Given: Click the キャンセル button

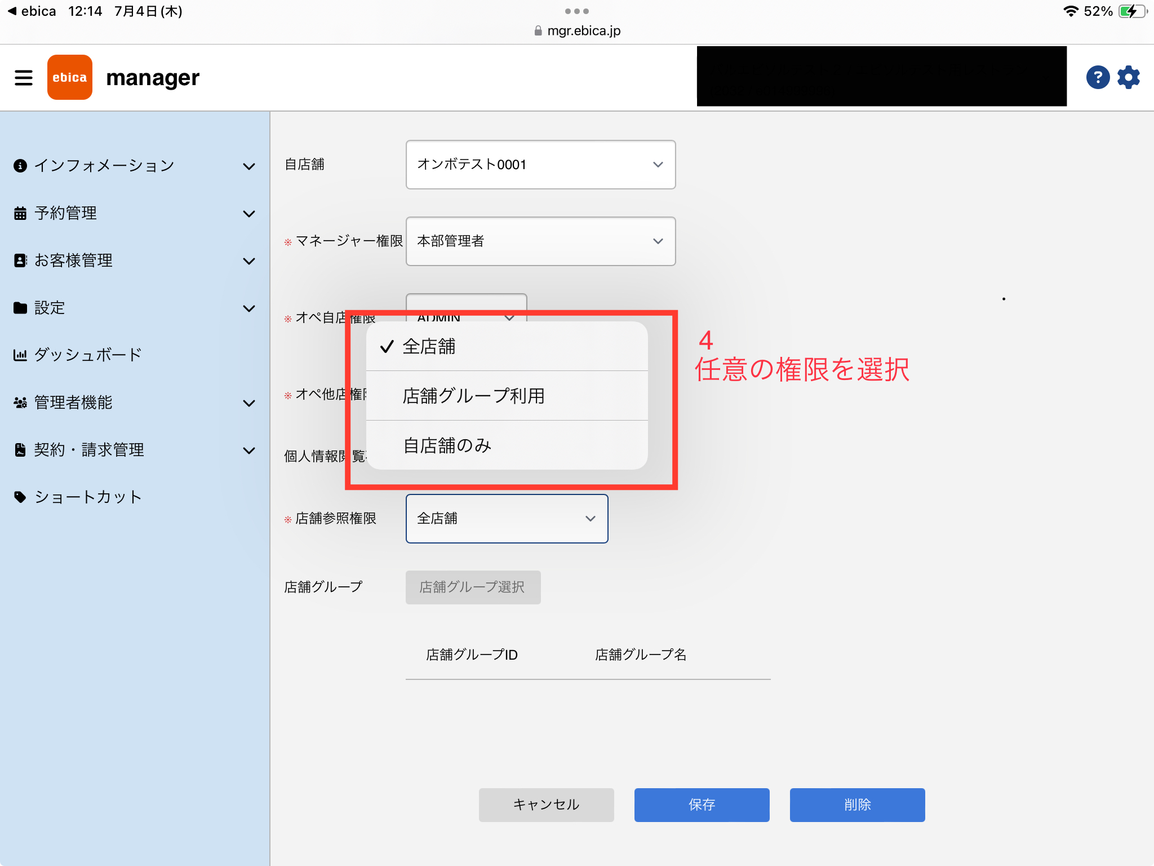Looking at the screenshot, I should [547, 805].
